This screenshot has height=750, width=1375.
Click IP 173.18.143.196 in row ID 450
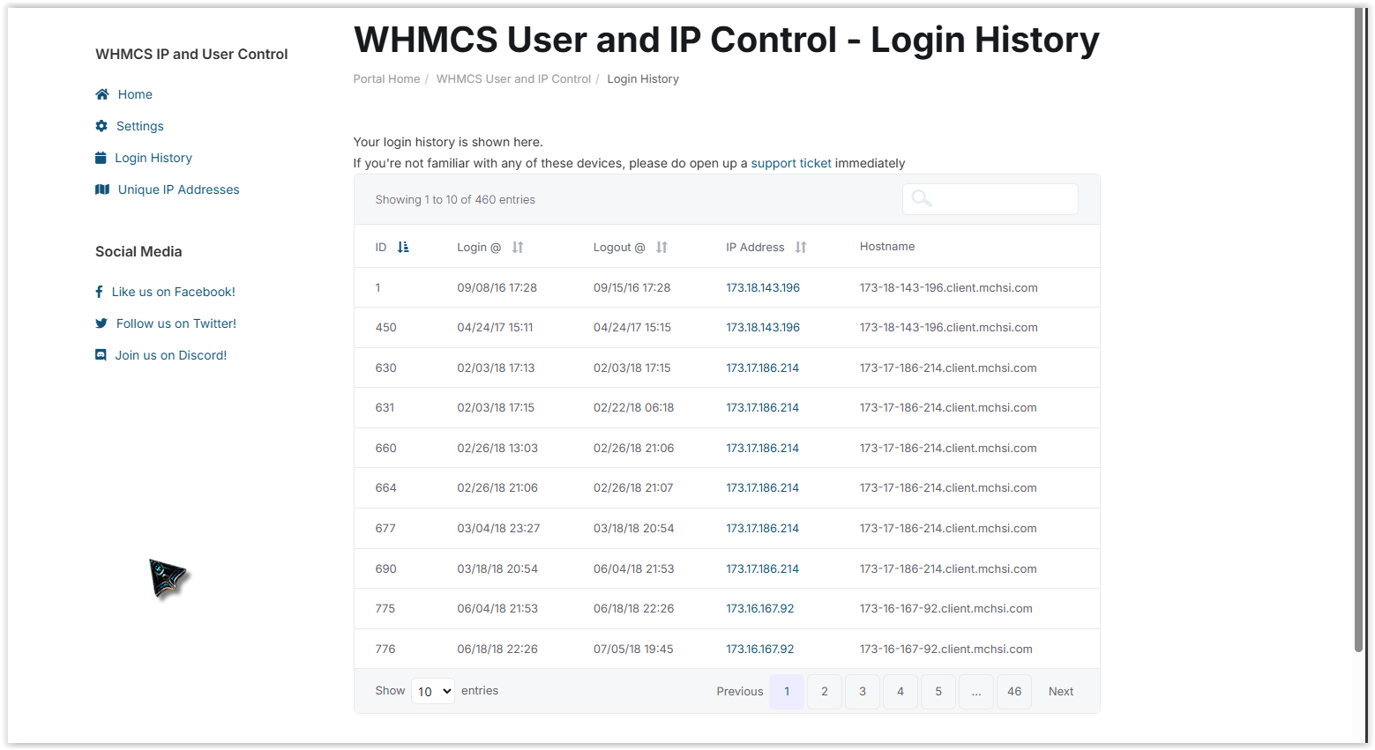(763, 327)
